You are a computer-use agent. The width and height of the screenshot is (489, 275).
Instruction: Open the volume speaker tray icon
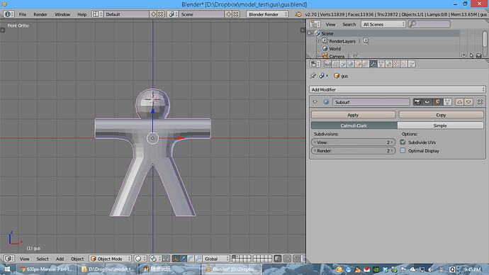coord(431,269)
